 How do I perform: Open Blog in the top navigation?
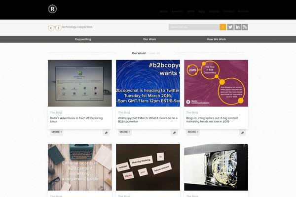coord(202,11)
